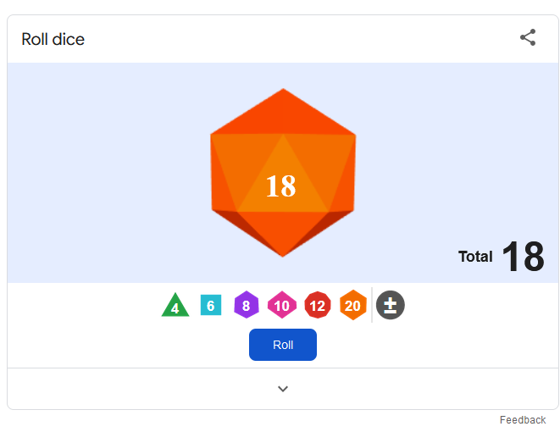Screen dimensions: 560x432
Task: Add an orange 20-sided die from the row
Action: point(352,305)
